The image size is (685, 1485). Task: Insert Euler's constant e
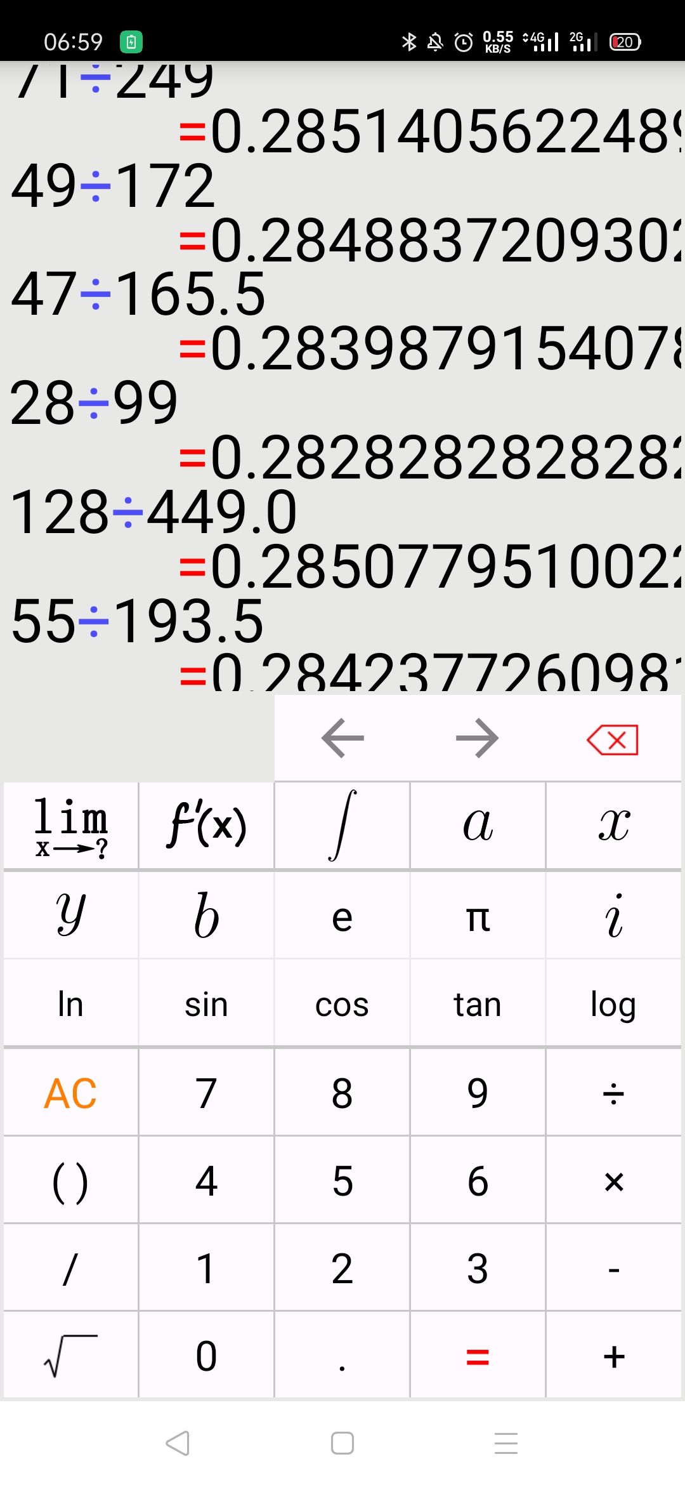coord(342,915)
